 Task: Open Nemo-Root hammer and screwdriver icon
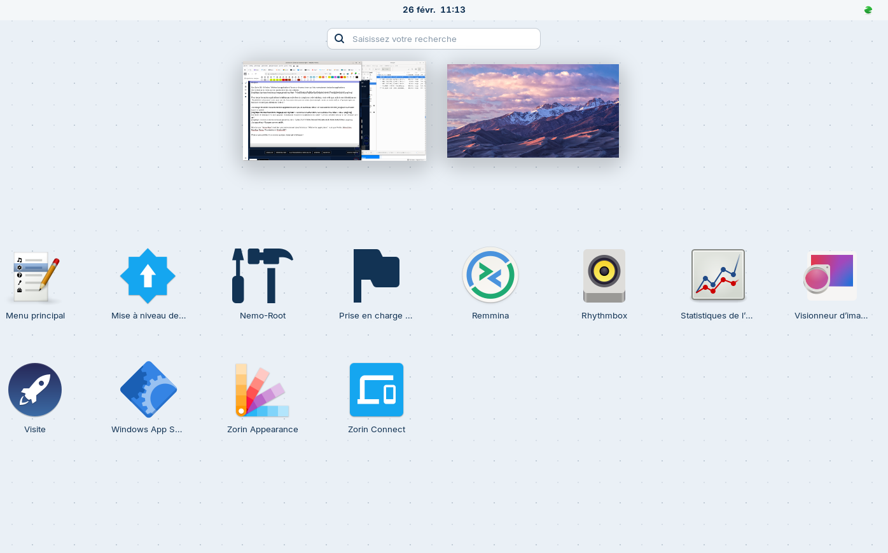click(x=263, y=276)
